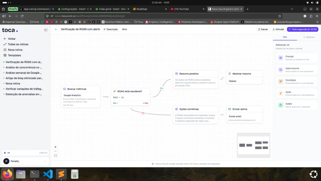Collapse the toca sidebar panel icon
Image resolution: width=321 pixels, height=181 pixels.
point(46,30)
